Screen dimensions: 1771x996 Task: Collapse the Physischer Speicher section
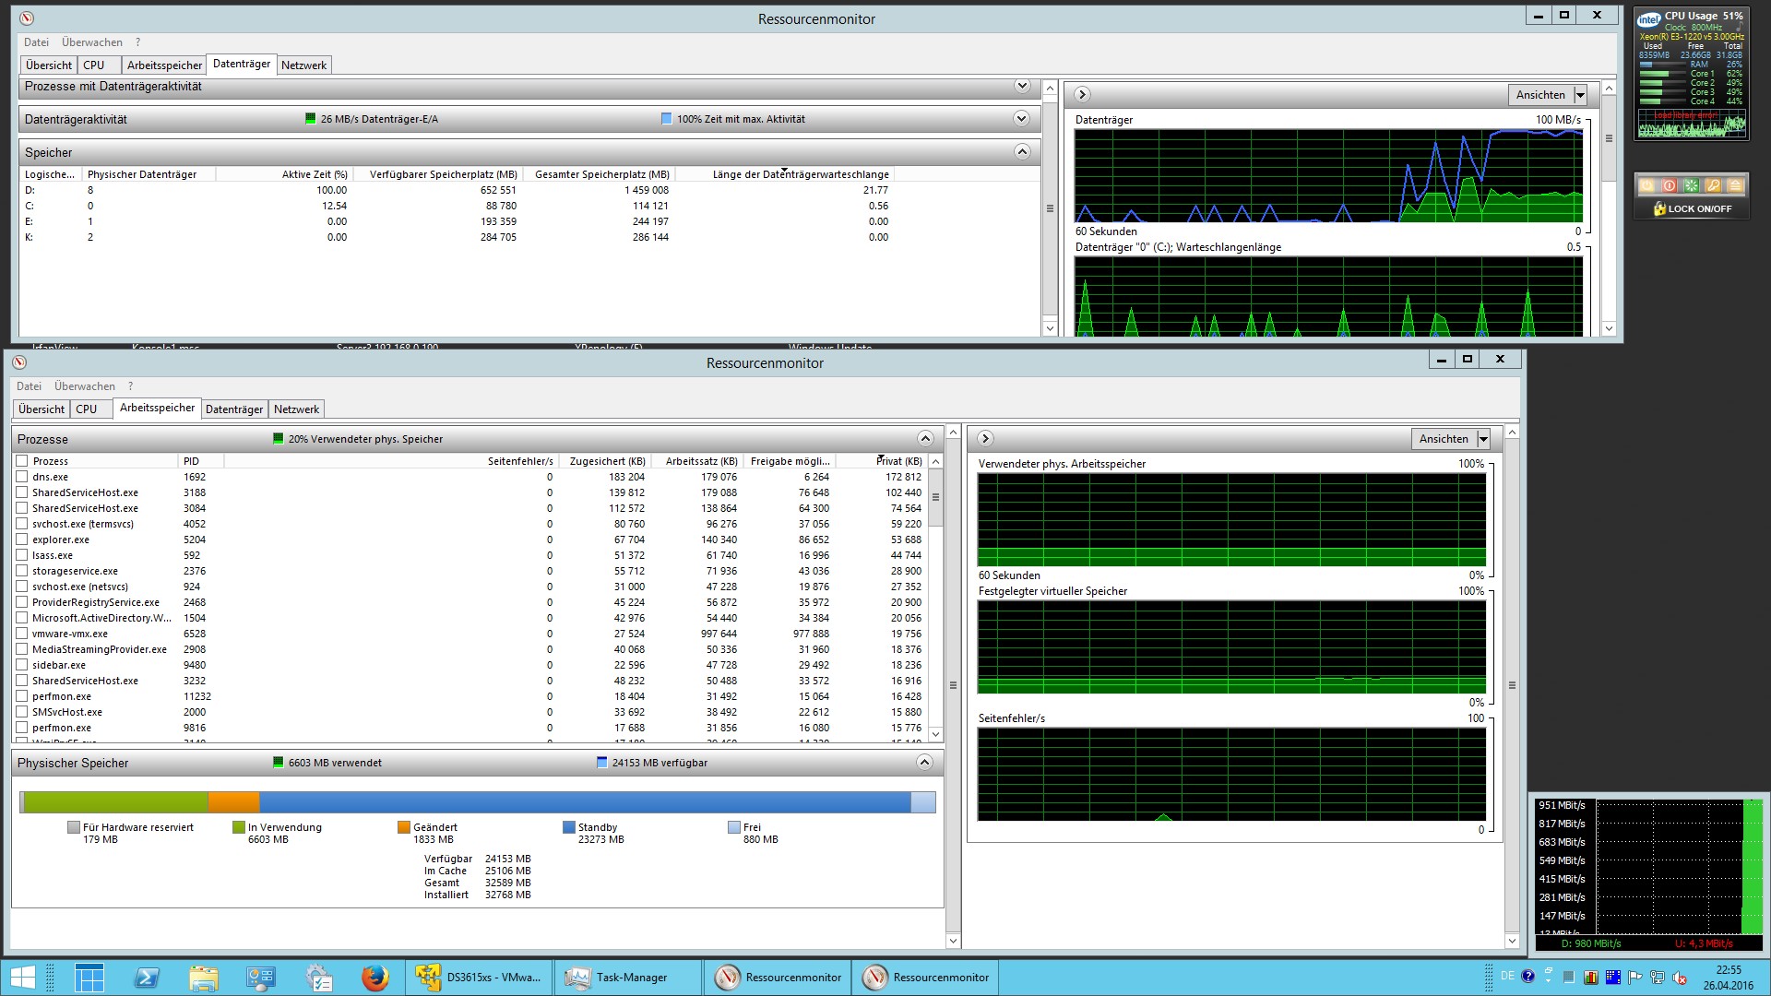click(924, 763)
